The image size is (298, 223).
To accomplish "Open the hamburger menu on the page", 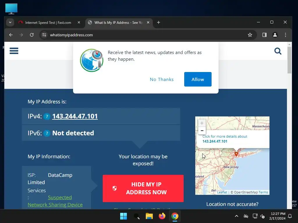I will click(x=14, y=51).
